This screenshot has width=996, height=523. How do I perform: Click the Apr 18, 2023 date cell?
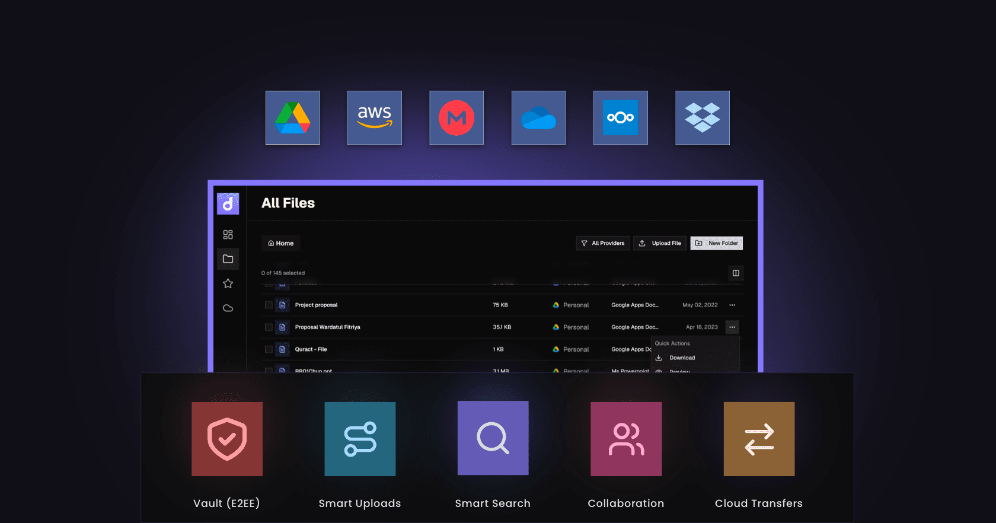(702, 327)
